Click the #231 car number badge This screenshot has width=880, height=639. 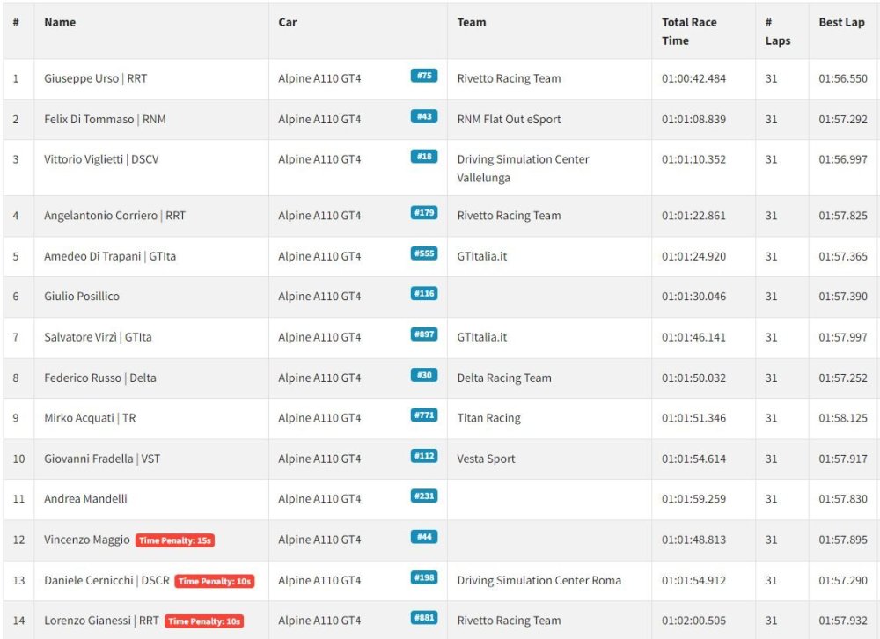(x=424, y=496)
